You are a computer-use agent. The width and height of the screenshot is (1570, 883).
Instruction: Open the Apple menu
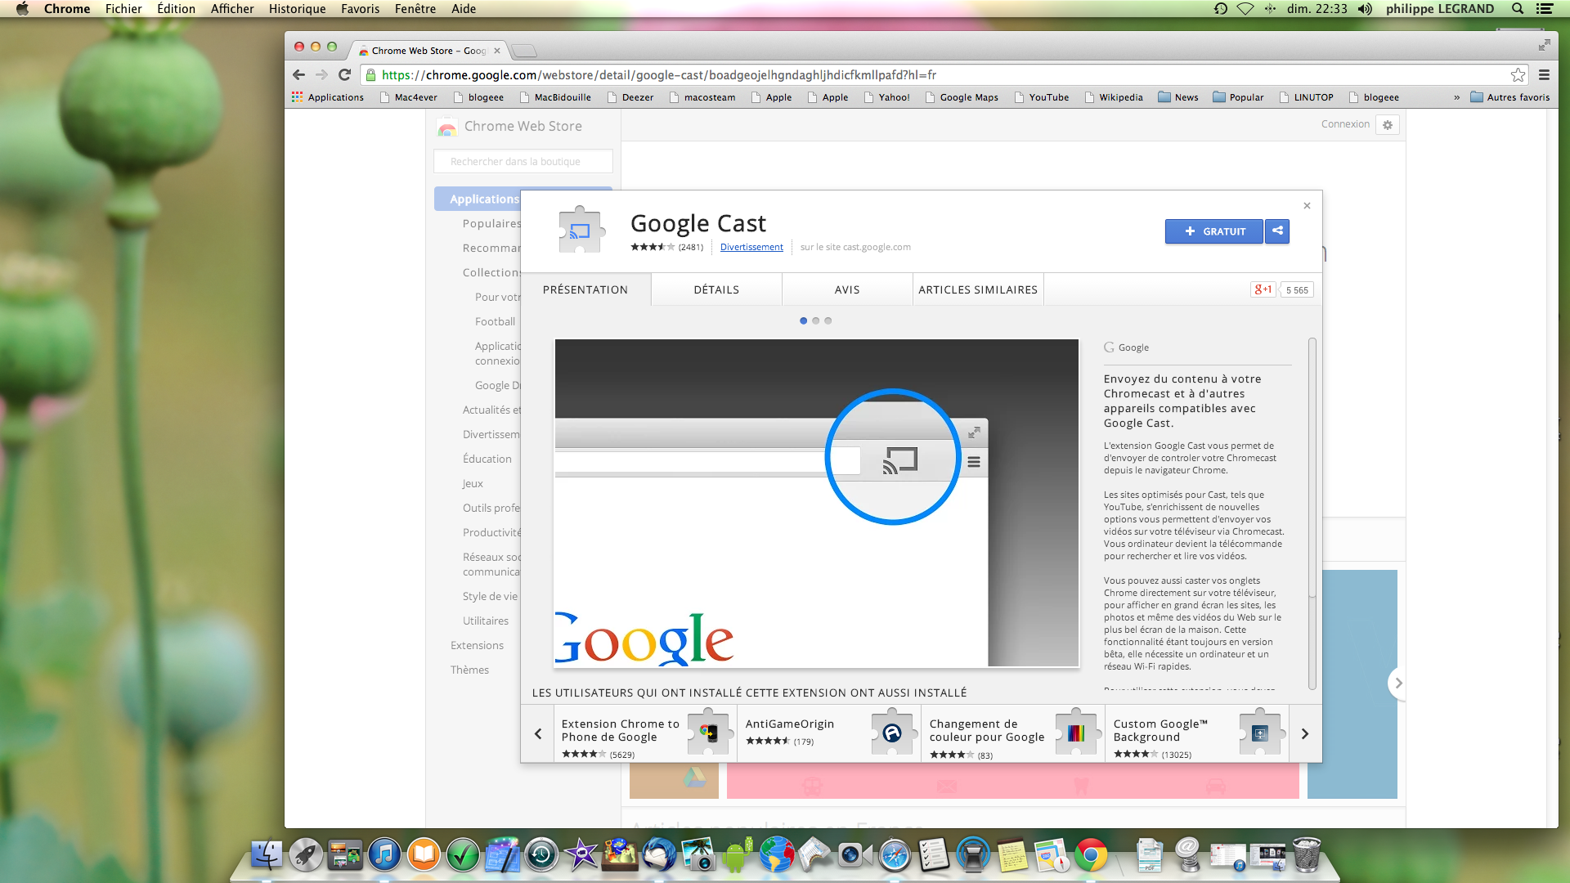pos(22,9)
